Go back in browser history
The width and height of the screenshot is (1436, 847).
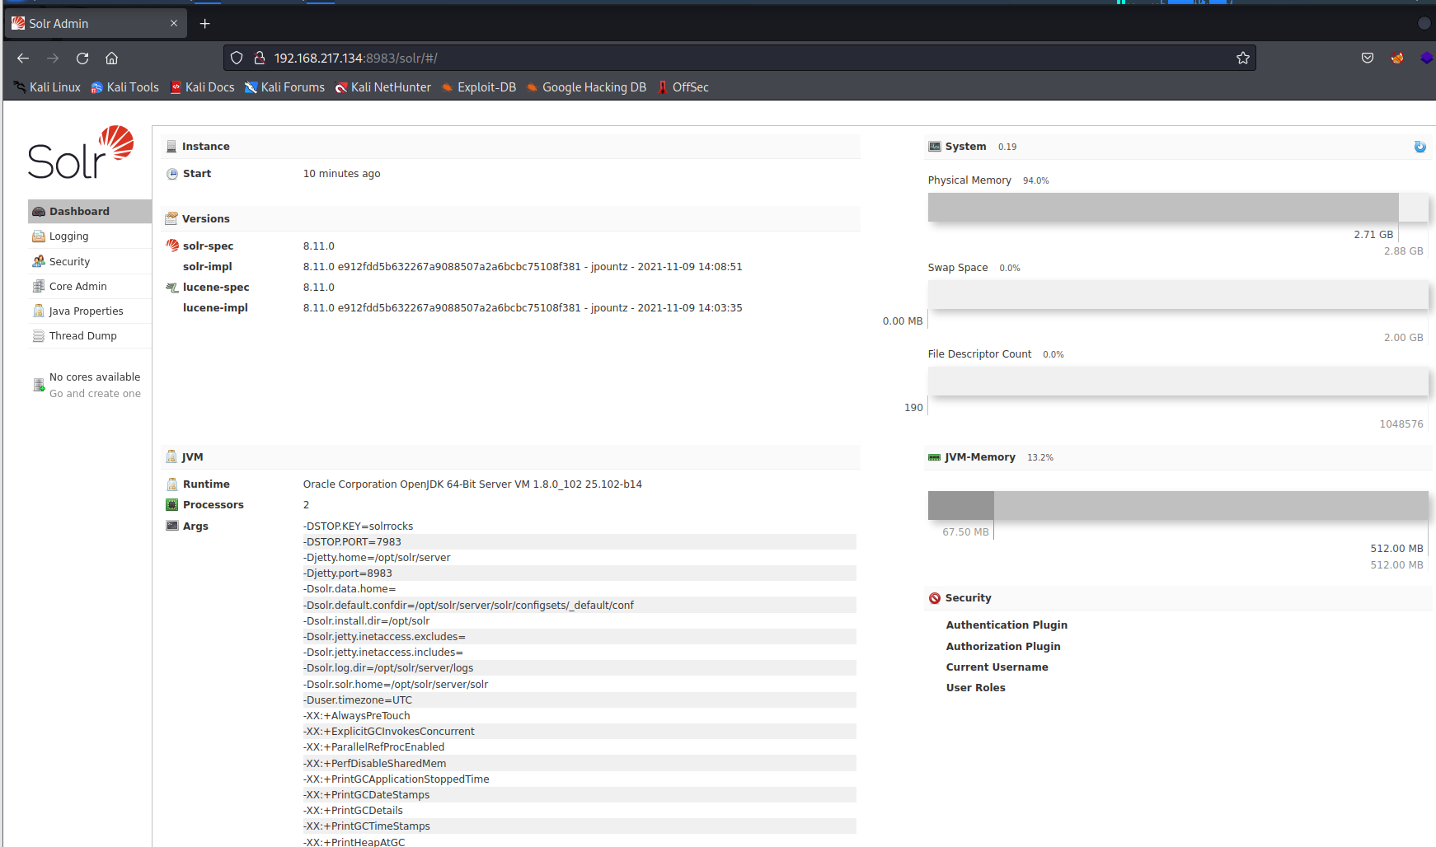click(23, 58)
